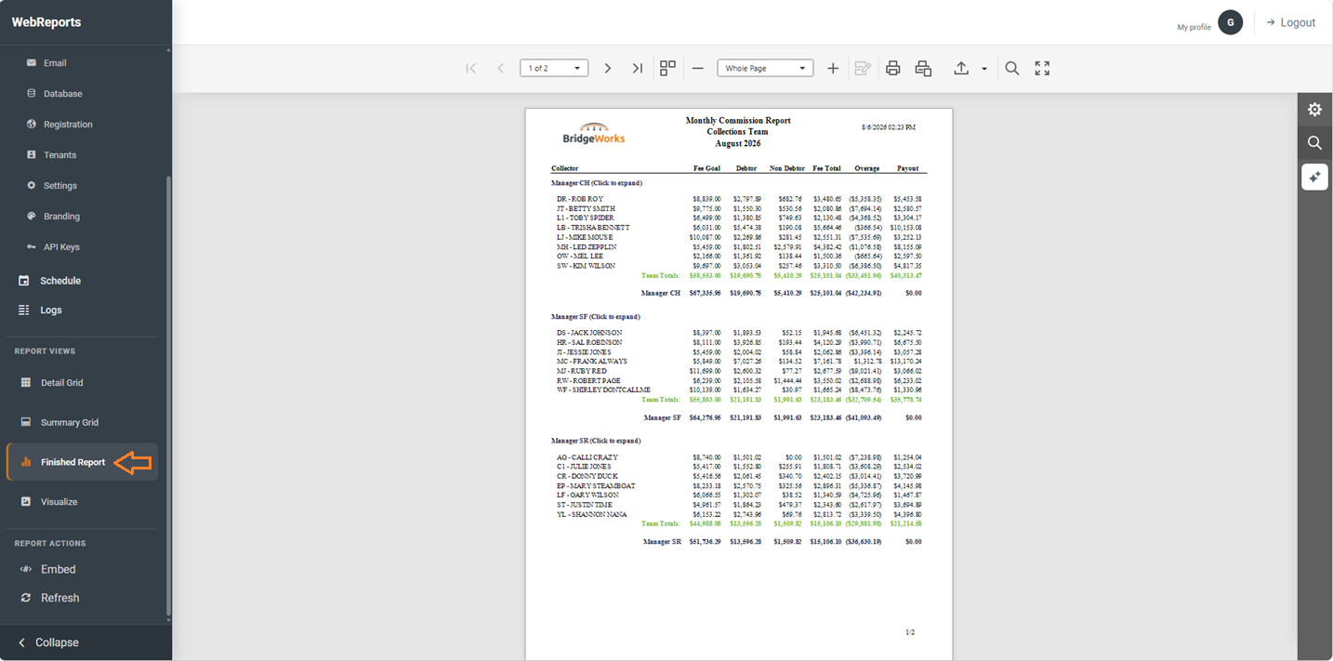Click report timestamp 8/6/2026 02:23 PM
The image size is (1333, 661).
(x=888, y=126)
